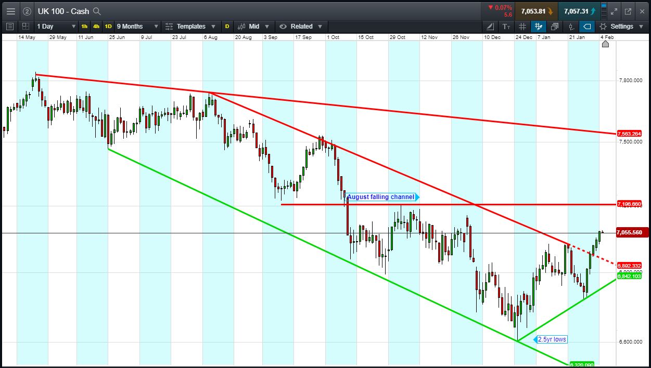This screenshot has height=368, width=651.
Task: Click the 7,800.000 price axis label
Action: pyautogui.click(x=631, y=81)
